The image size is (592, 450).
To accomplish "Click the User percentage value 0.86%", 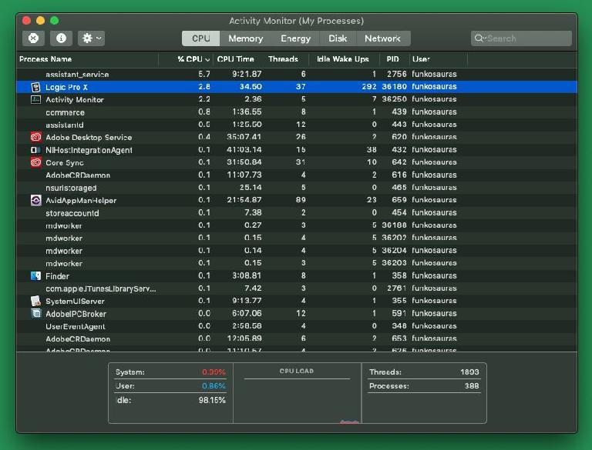I will [214, 386].
